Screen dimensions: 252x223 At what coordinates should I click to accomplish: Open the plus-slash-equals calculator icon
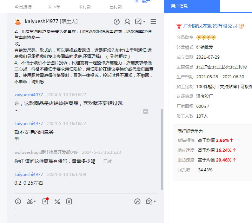coord(57,201)
